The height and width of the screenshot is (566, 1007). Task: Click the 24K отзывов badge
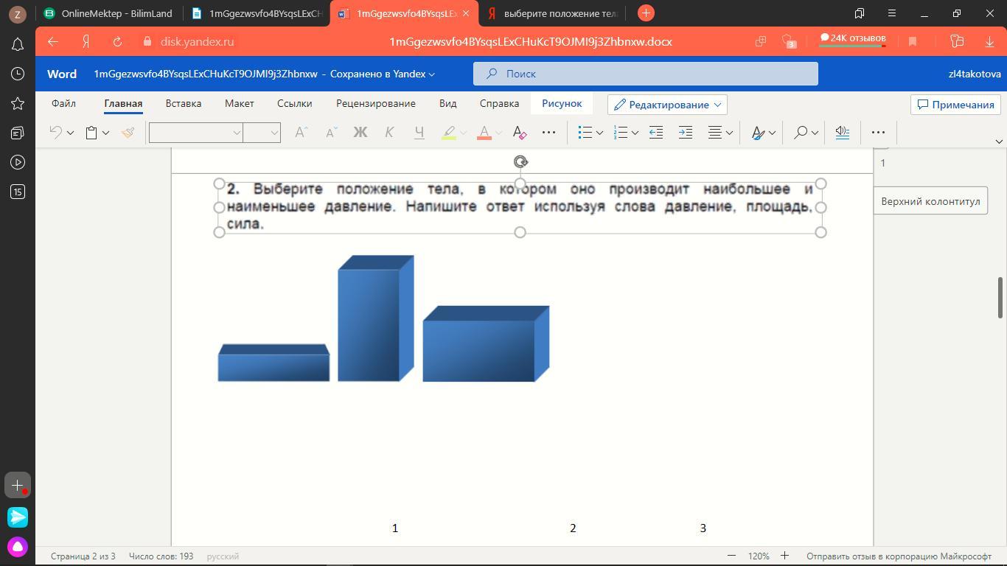853,39
